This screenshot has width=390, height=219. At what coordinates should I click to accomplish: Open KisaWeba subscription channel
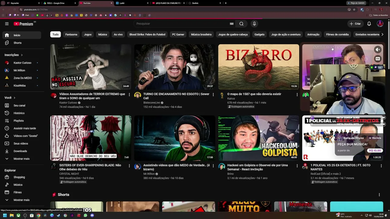click(21, 86)
